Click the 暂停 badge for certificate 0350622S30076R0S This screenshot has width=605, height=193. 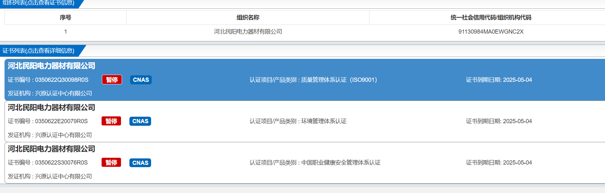tap(111, 162)
